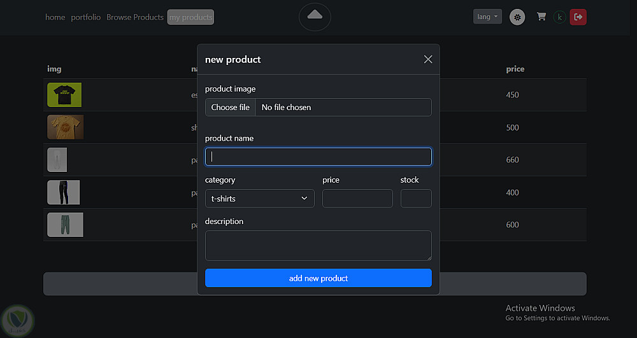This screenshot has height=338, width=637.
Task: Submit with add new product button
Action: pyautogui.click(x=318, y=278)
